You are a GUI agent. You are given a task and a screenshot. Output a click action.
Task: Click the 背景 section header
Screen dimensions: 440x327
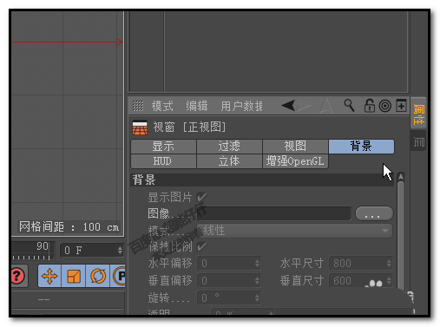[262, 180]
